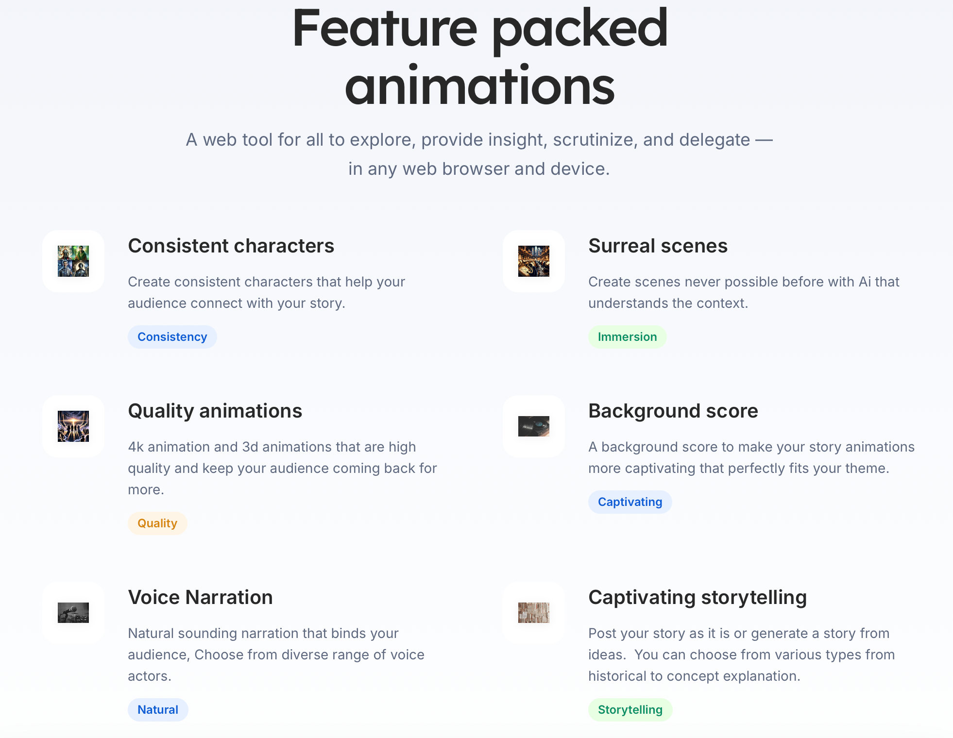Viewport: 953px width, 738px height.
Task: Click the Quality animations thumbnail icon
Action: coord(73,426)
